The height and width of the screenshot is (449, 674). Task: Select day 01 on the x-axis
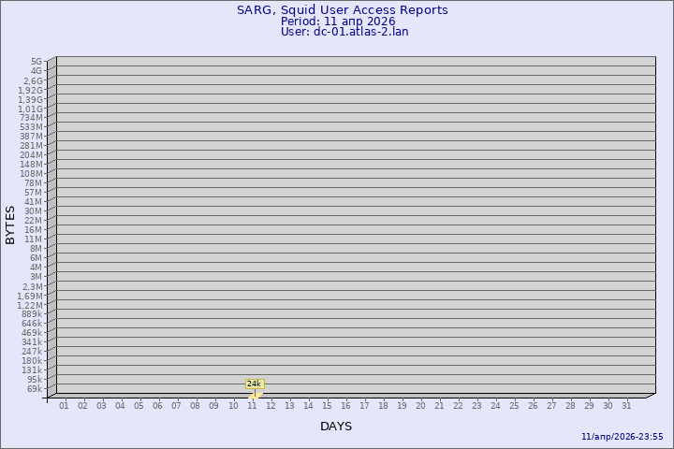[64, 405]
